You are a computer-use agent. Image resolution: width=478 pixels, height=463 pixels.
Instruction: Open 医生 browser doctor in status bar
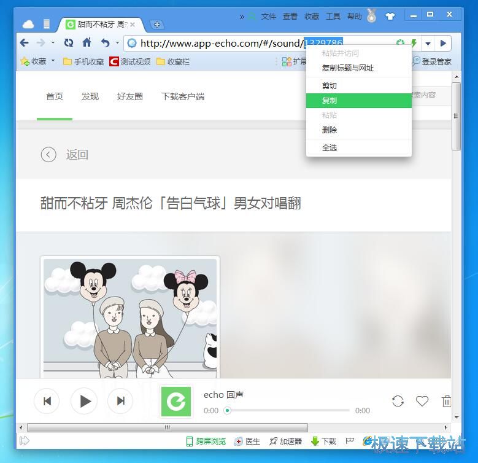point(247,441)
